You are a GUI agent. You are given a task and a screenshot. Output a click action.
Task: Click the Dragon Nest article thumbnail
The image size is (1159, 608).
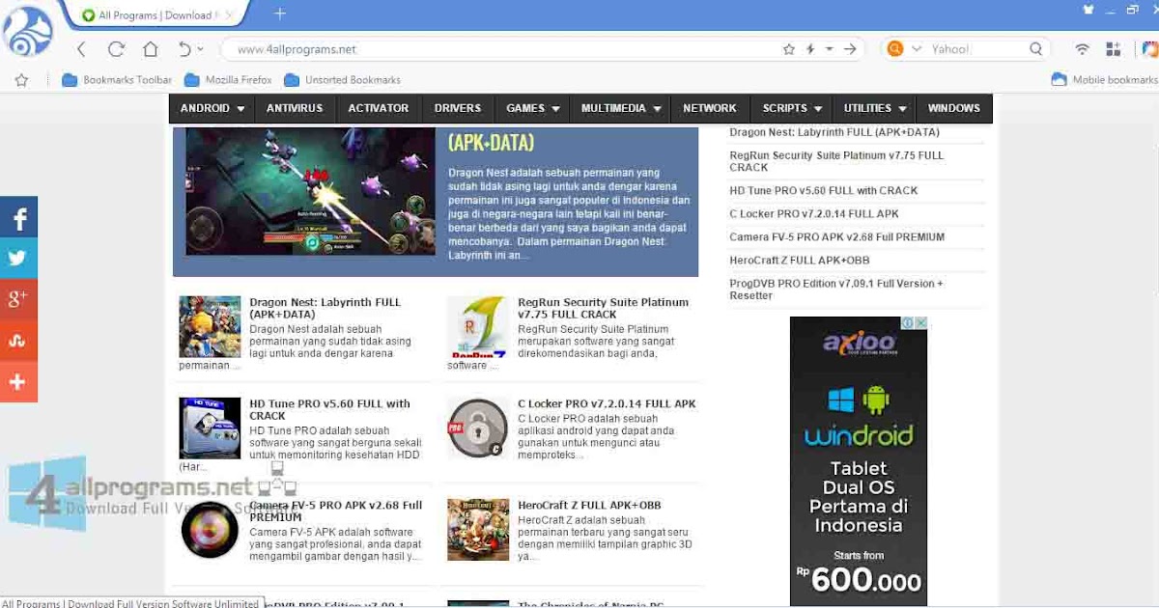click(x=210, y=327)
